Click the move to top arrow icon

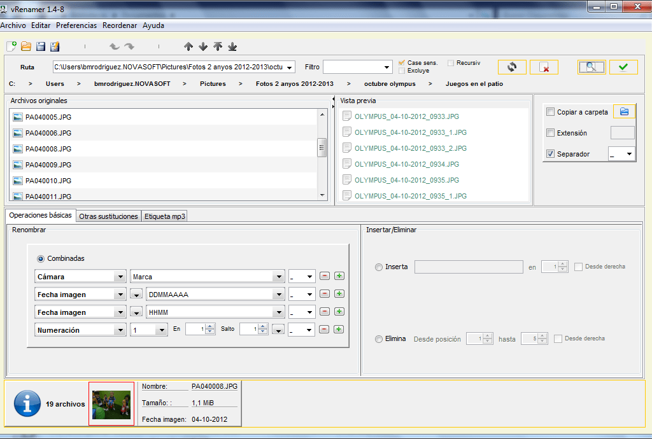[x=218, y=46]
